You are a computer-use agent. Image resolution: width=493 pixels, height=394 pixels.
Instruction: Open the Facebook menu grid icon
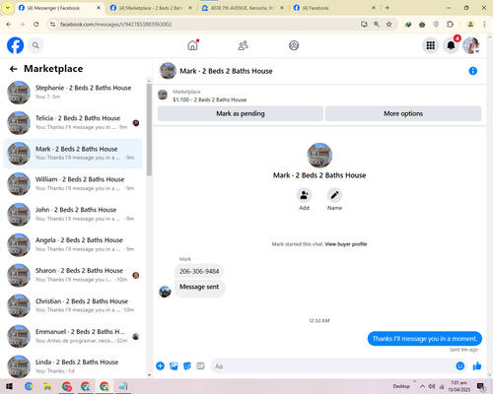pyautogui.click(x=431, y=45)
